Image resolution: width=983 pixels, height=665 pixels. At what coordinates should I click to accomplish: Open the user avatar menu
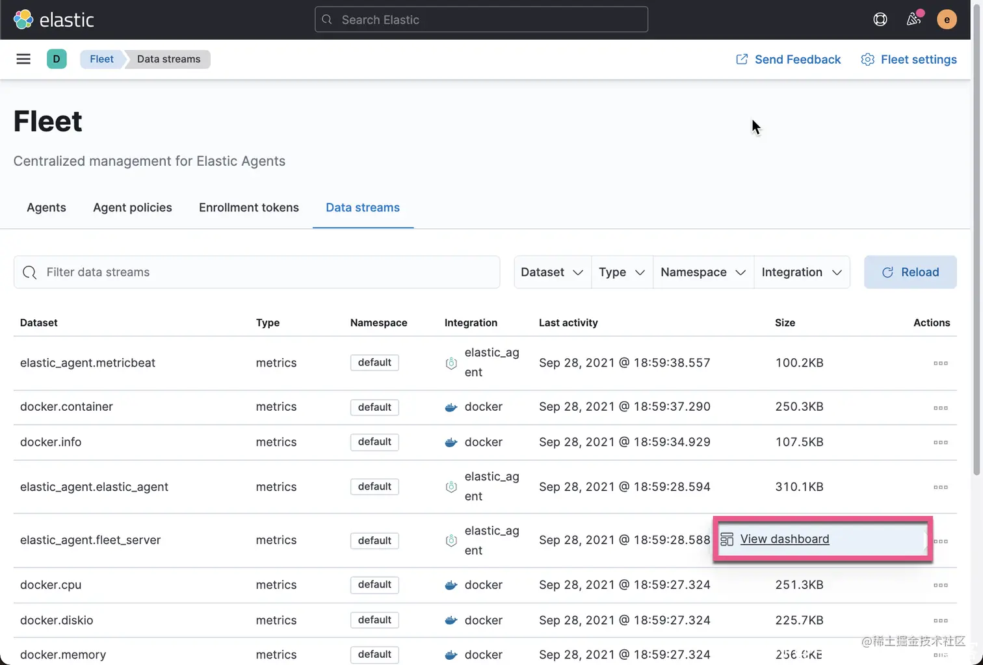point(947,20)
